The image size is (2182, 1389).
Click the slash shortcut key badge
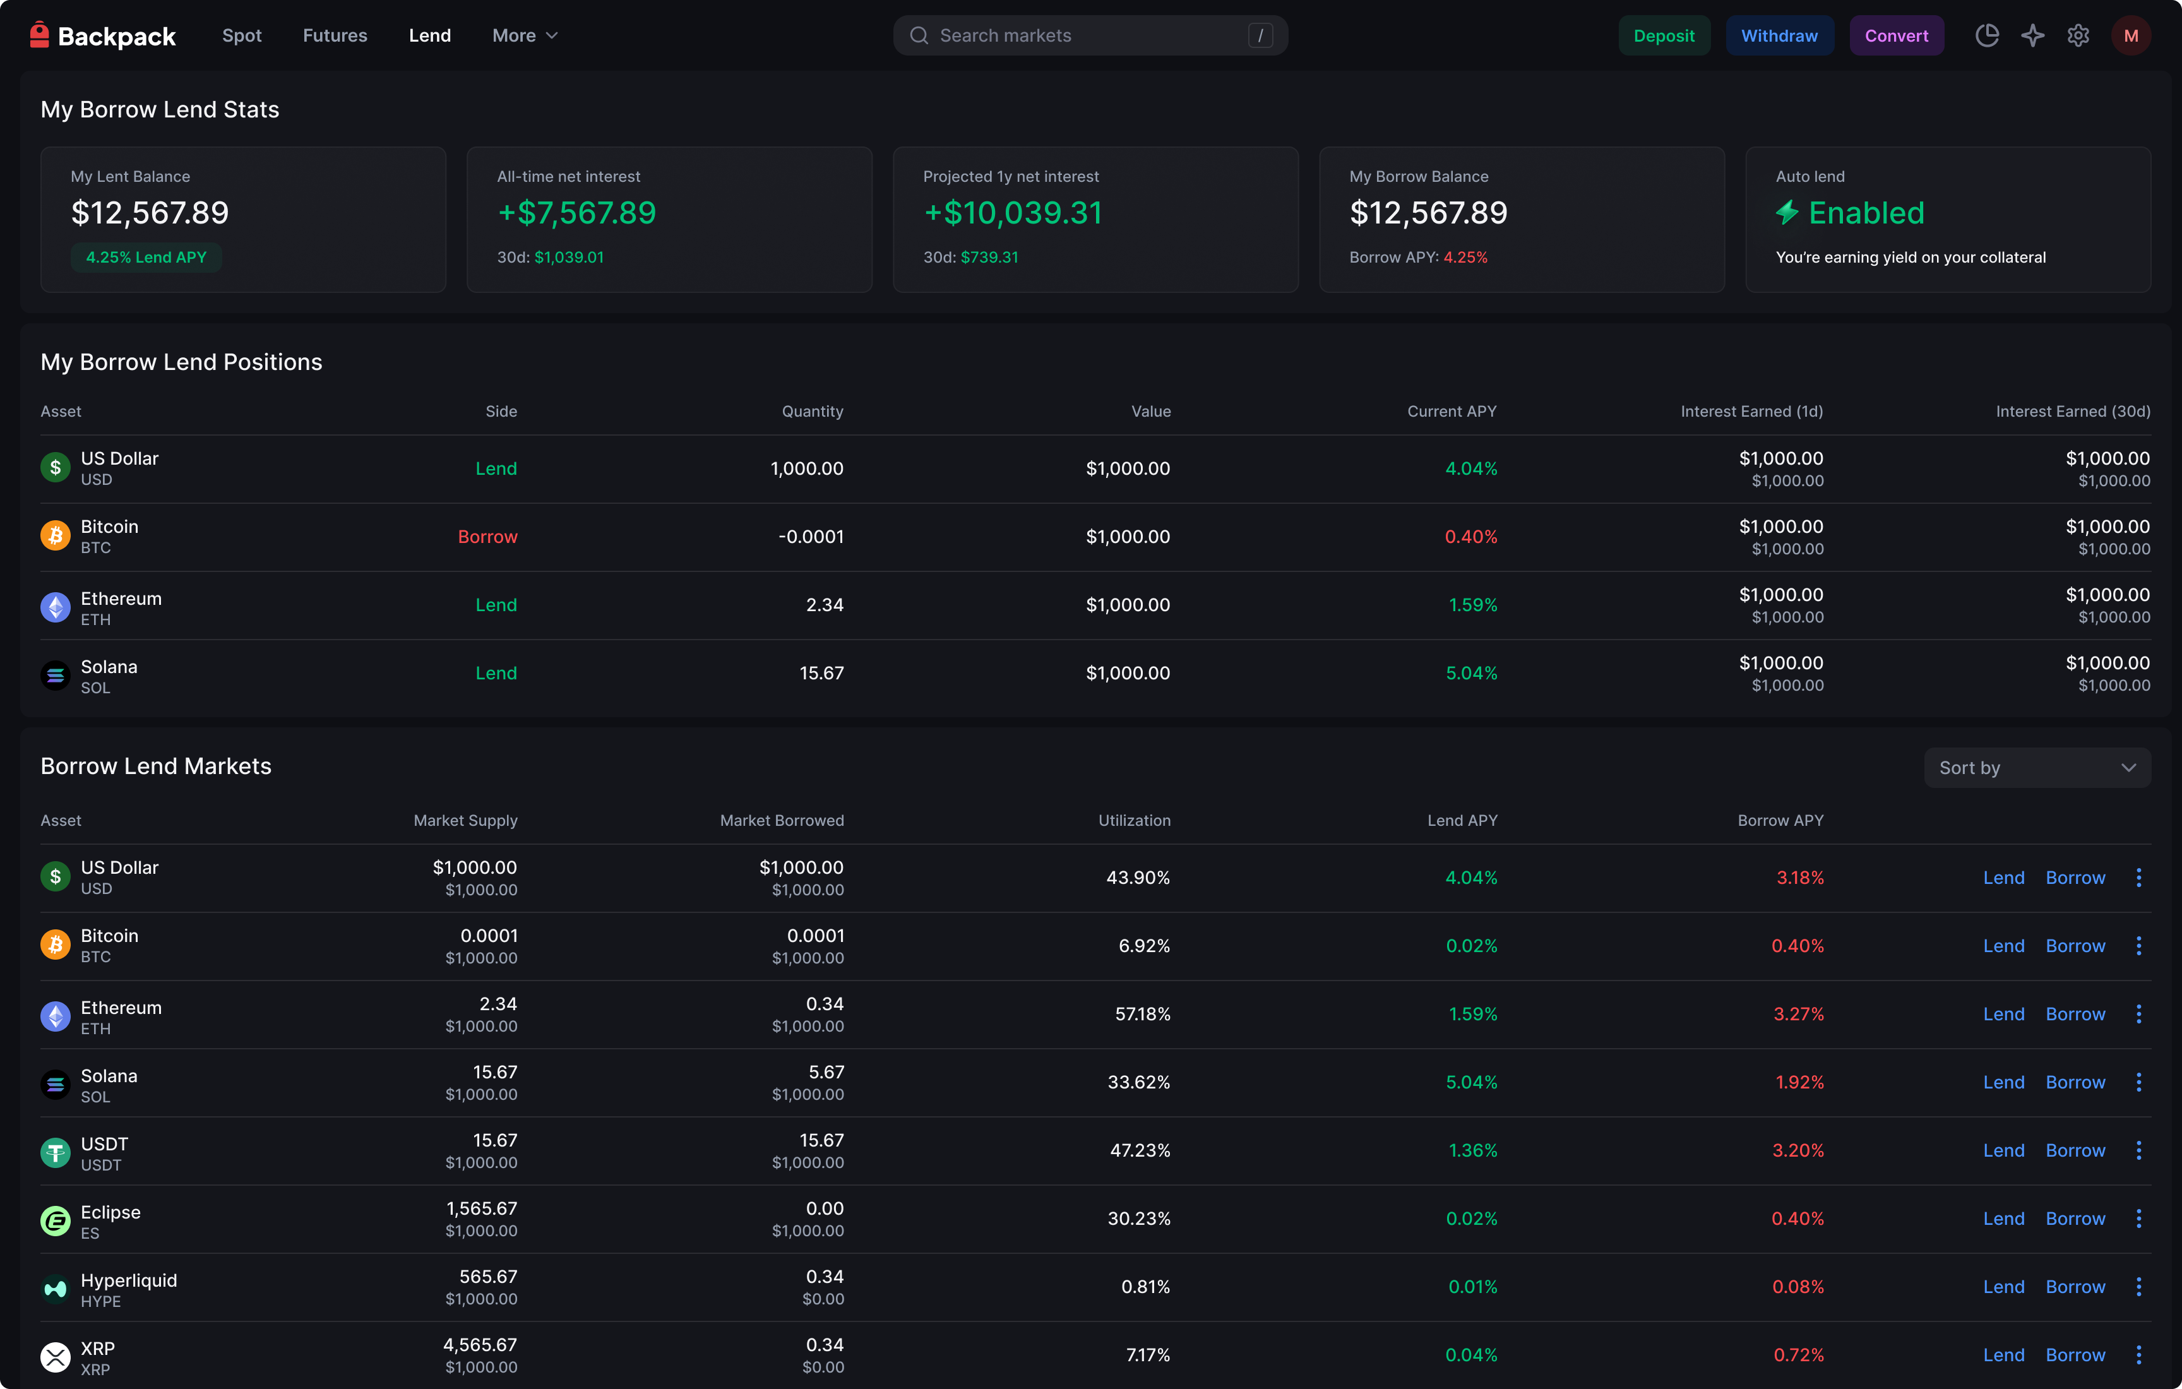click(x=1260, y=35)
